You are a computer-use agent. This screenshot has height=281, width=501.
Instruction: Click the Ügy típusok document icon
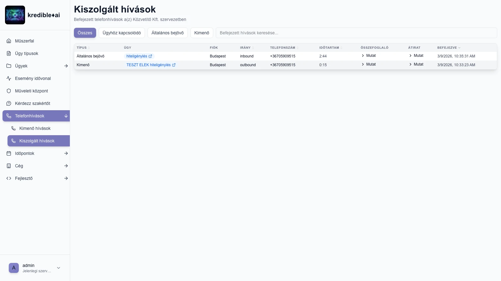(9, 53)
